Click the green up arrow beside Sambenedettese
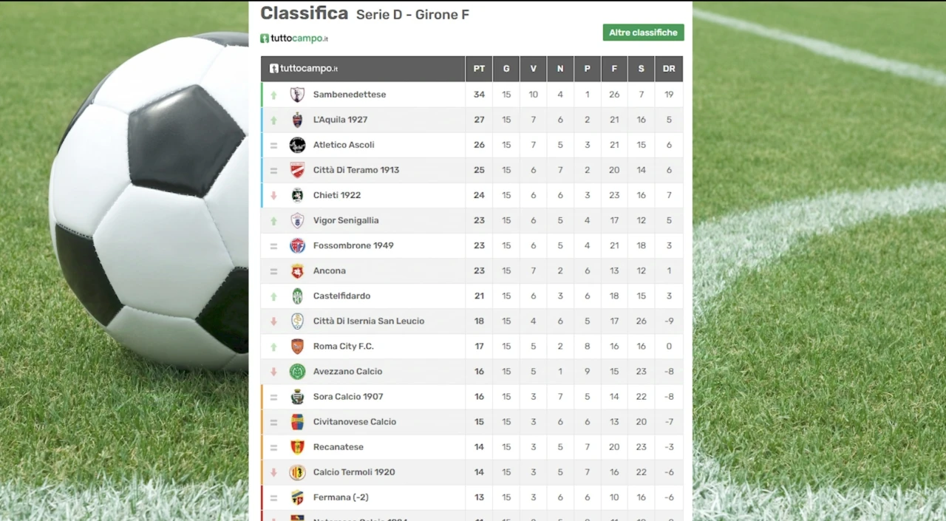 coord(273,95)
